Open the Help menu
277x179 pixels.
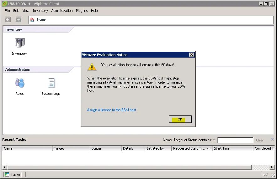click(x=94, y=11)
